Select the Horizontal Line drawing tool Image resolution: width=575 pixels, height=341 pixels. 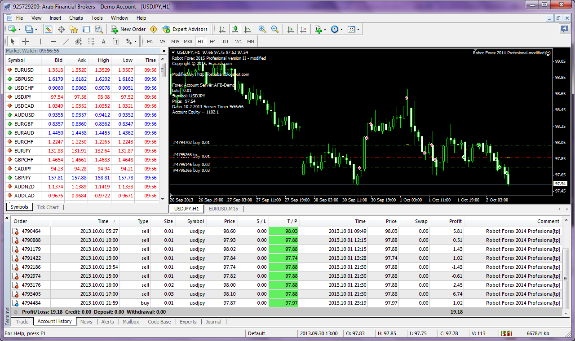pos(53,41)
